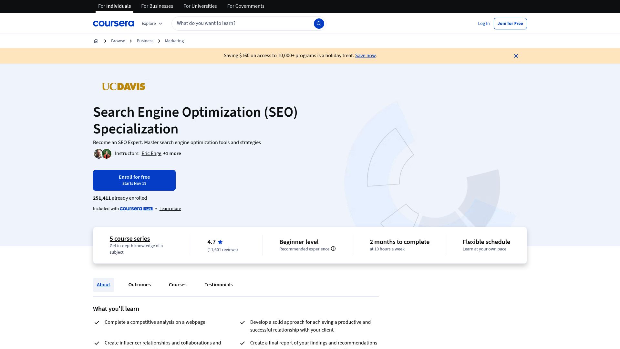Click the Coursera Plus logo
The height and width of the screenshot is (349, 620).
(x=135, y=208)
